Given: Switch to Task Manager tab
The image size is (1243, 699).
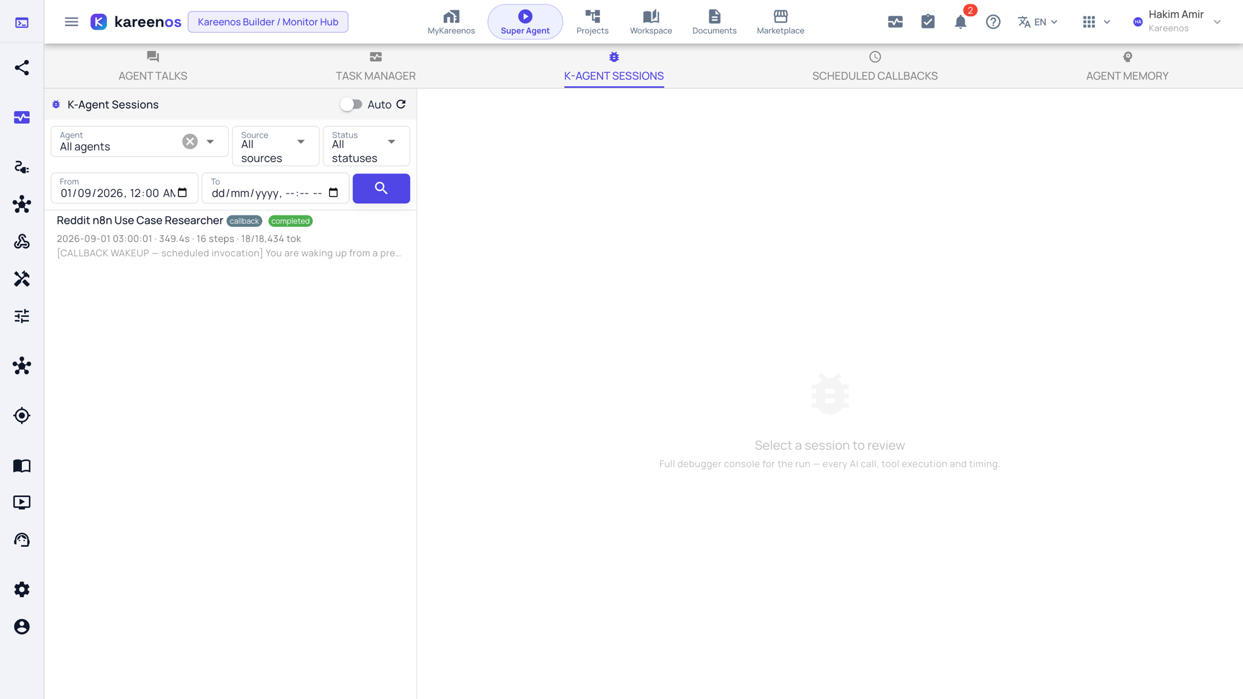Looking at the screenshot, I should click(376, 66).
